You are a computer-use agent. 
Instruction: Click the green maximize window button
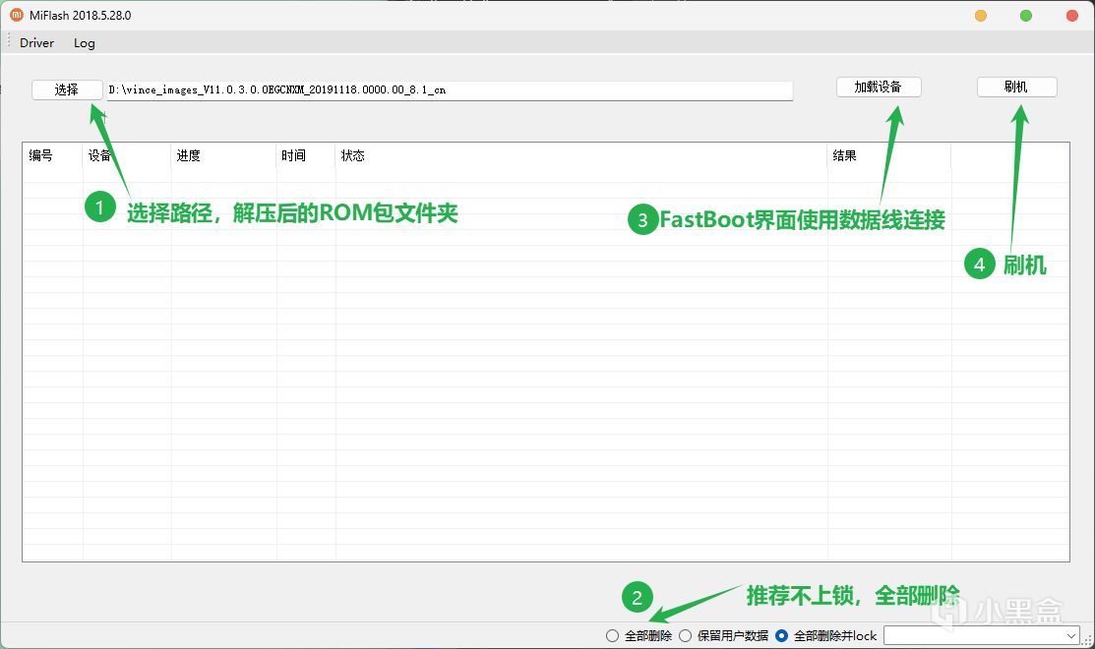(x=1026, y=16)
